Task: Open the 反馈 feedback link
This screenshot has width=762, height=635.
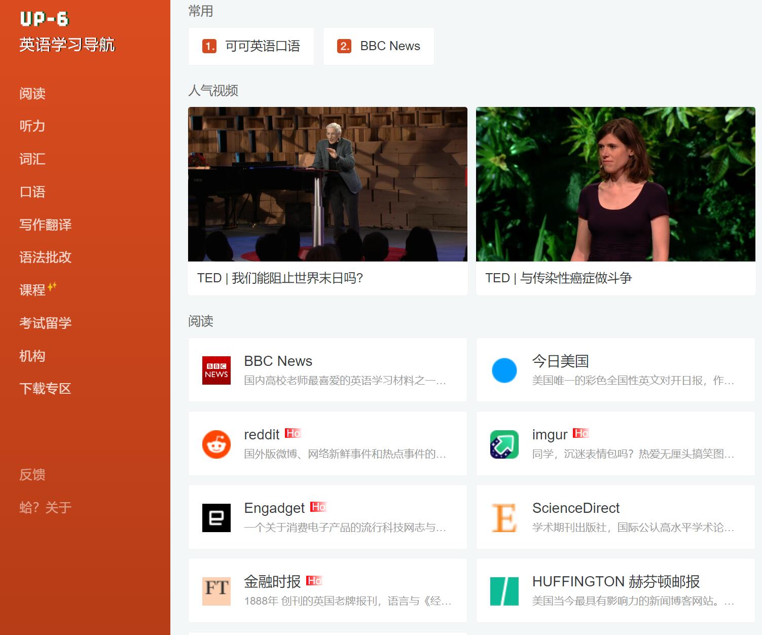Action: click(x=32, y=475)
